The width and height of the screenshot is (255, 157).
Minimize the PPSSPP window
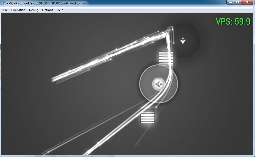230,2
